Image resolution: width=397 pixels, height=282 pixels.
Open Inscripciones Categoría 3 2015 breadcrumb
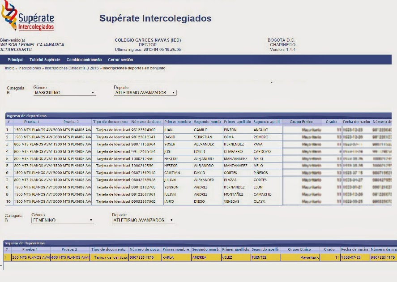click(x=72, y=68)
